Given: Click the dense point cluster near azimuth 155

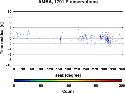Looking at the screenshot, I should click(61, 39).
